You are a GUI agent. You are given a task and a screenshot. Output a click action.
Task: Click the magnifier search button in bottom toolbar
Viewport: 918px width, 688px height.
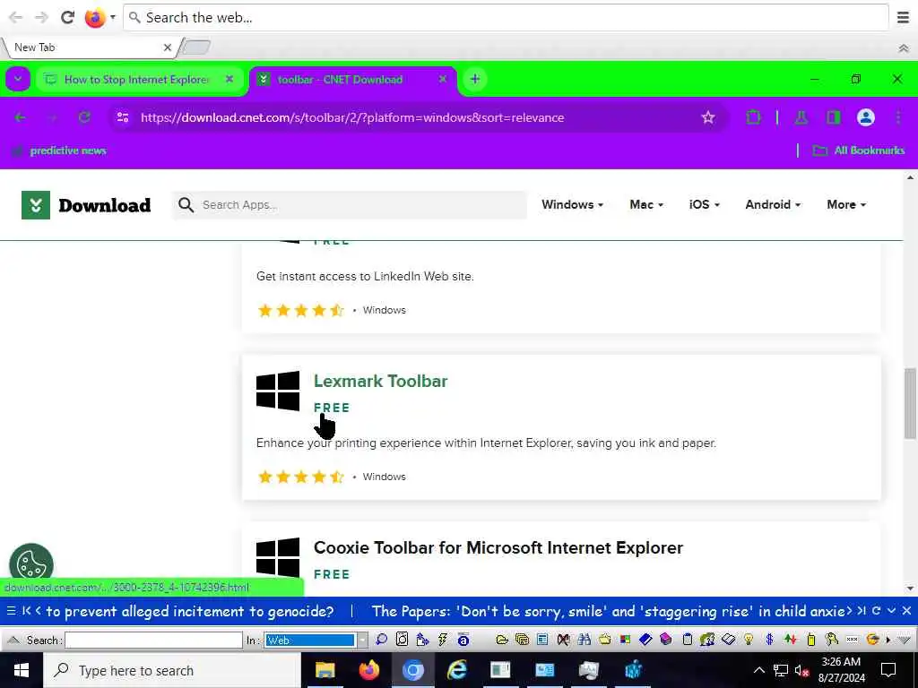pyautogui.click(x=382, y=640)
